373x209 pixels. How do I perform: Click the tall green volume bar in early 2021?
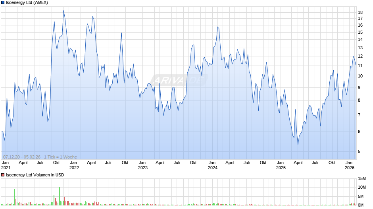tap(15, 197)
